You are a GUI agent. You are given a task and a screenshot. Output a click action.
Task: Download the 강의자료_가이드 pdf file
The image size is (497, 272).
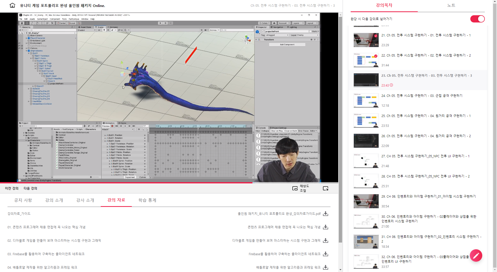[326, 214]
